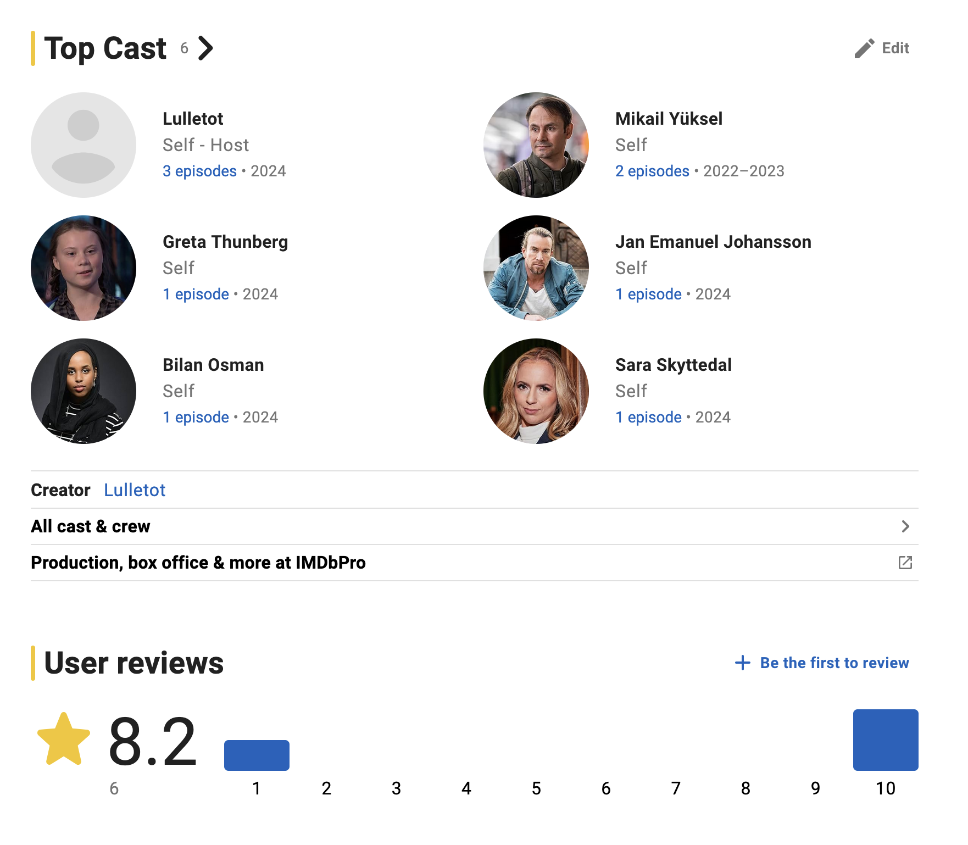
Task: Open the Lulletot cast name link
Action: pos(193,119)
